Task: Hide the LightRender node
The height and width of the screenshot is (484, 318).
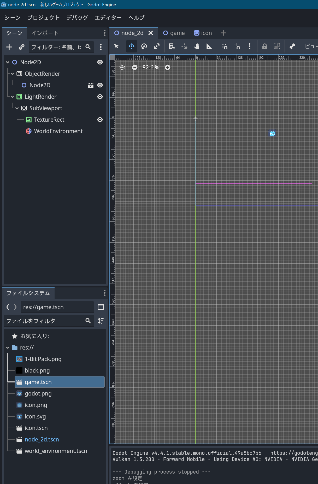Action: pos(100,97)
